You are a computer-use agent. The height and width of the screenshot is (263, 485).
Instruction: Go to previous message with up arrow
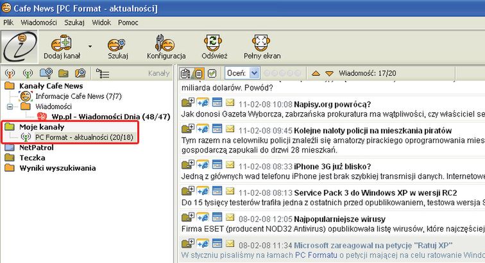pyautogui.click(x=316, y=73)
